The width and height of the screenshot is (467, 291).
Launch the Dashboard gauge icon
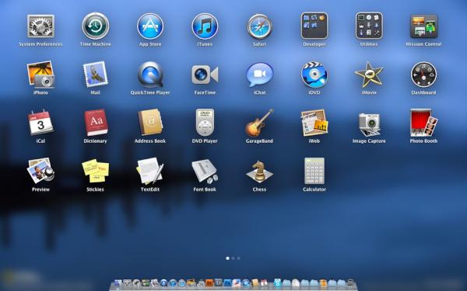click(423, 74)
